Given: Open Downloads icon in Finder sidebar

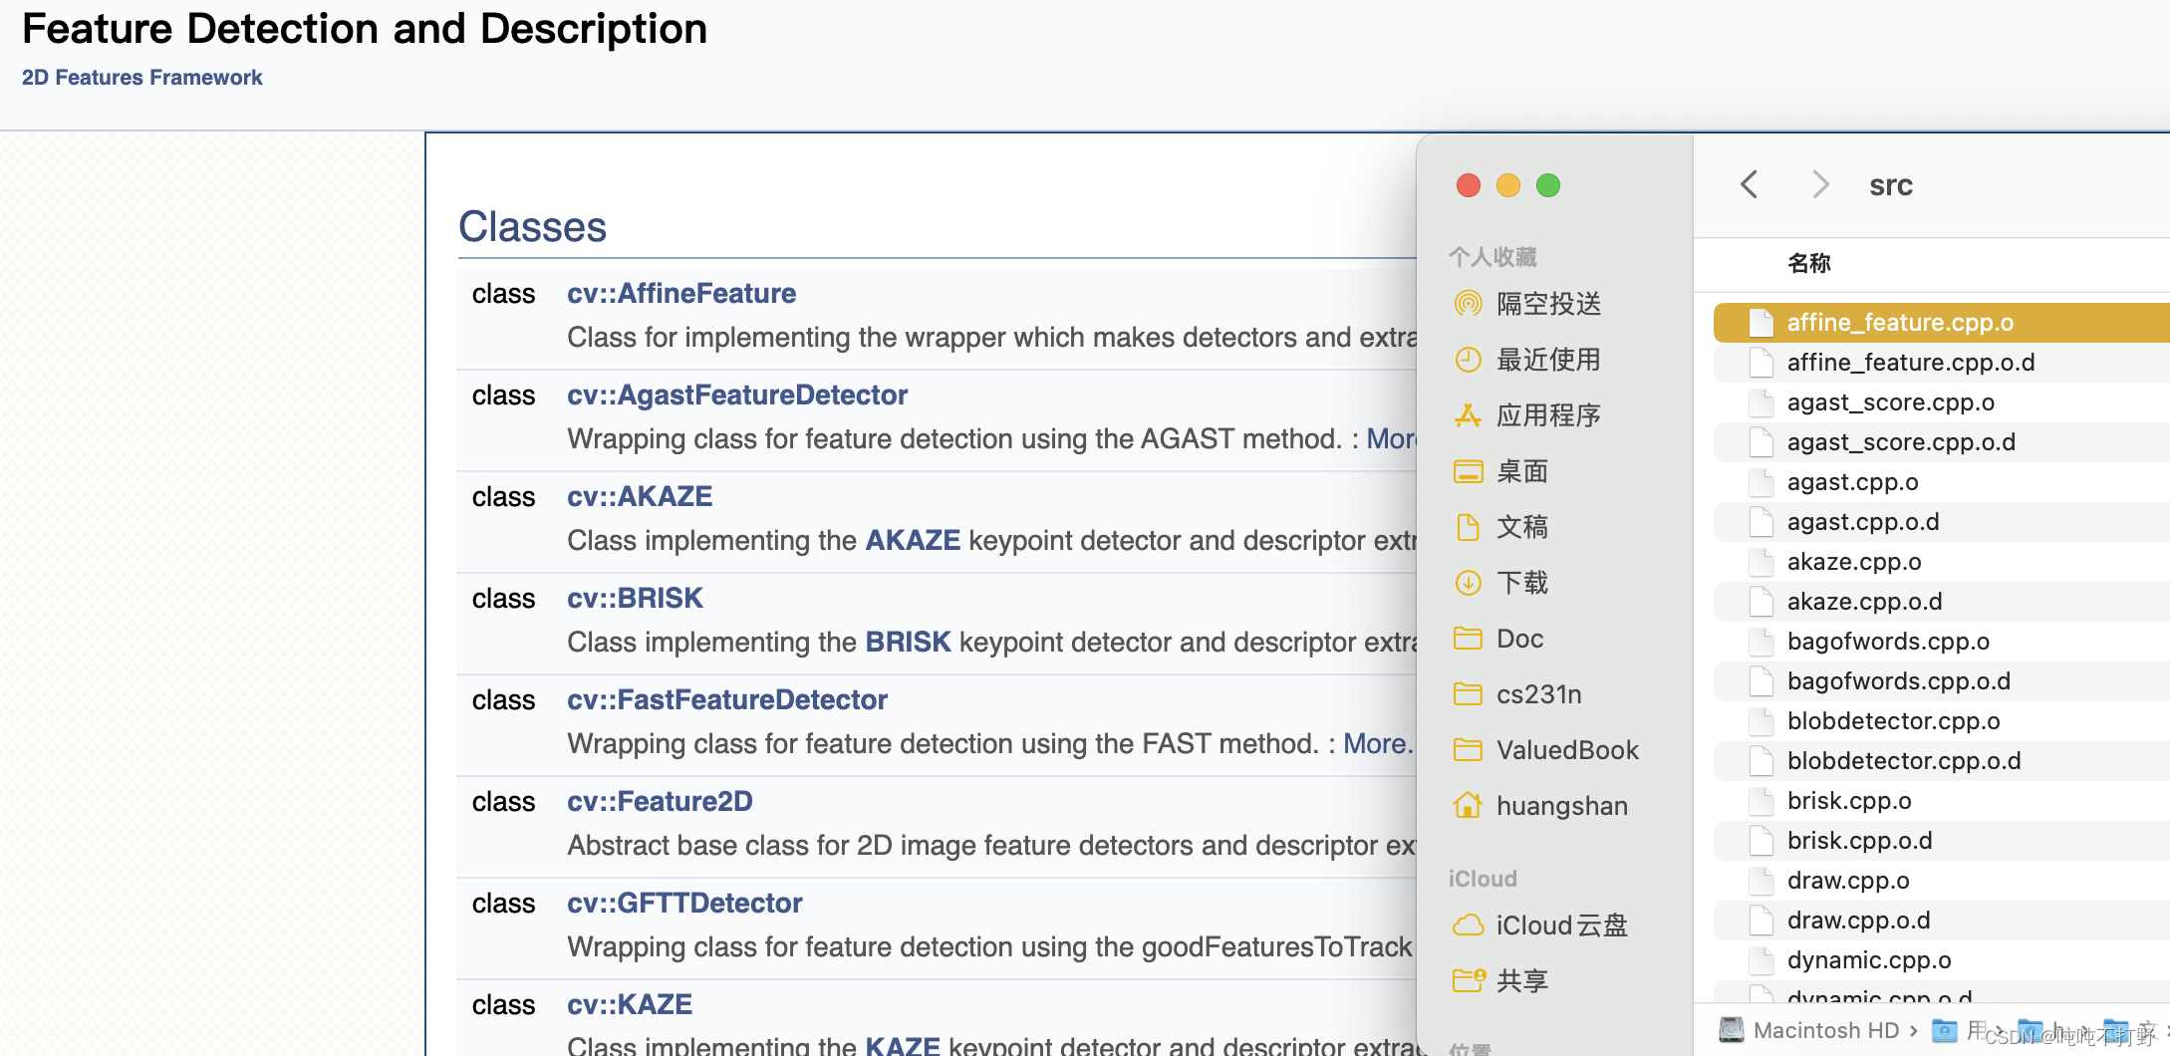Looking at the screenshot, I should (1468, 583).
